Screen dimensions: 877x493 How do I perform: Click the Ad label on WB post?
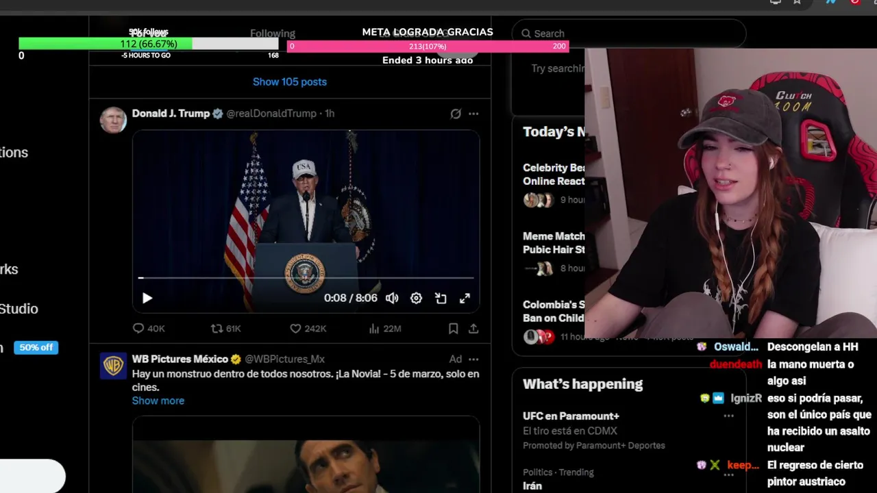[456, 359]
